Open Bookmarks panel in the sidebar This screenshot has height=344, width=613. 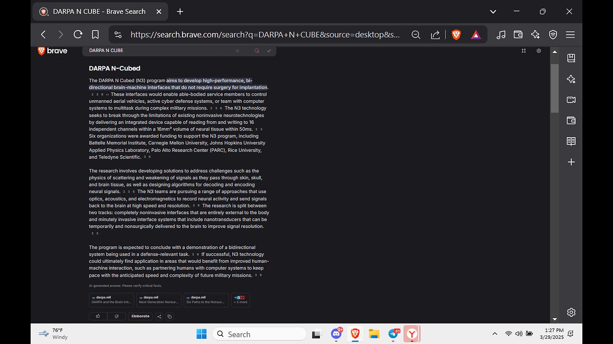coord(571,58)
